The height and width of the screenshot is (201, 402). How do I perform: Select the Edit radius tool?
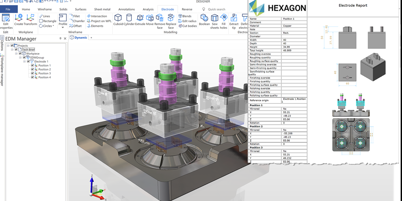click(x=187, y=21)
